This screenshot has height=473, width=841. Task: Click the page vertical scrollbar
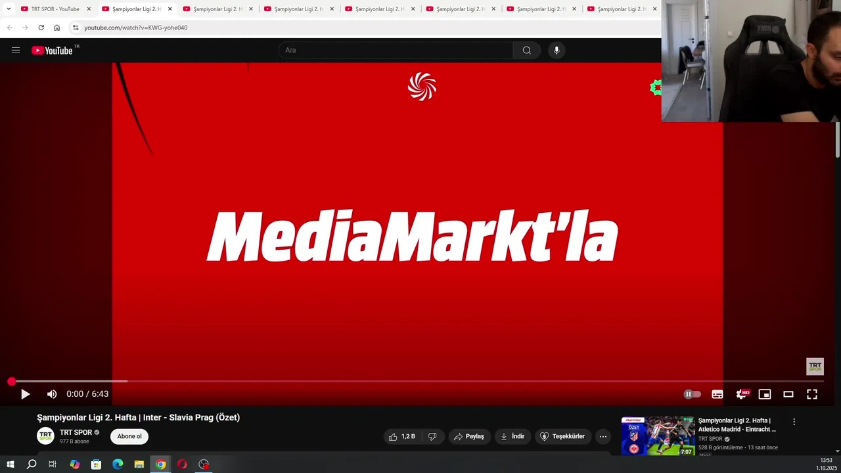point(837,140)
